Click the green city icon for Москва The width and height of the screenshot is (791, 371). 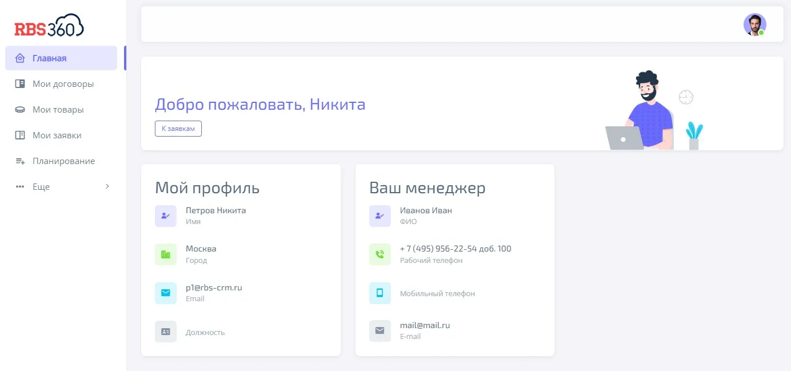click(x=166, y=254)
